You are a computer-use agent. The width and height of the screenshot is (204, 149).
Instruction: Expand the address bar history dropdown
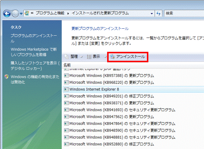point(152,13)
